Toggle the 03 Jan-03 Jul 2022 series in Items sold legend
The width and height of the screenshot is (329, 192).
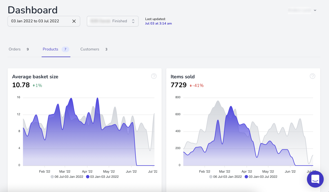[x=261, y=177]
